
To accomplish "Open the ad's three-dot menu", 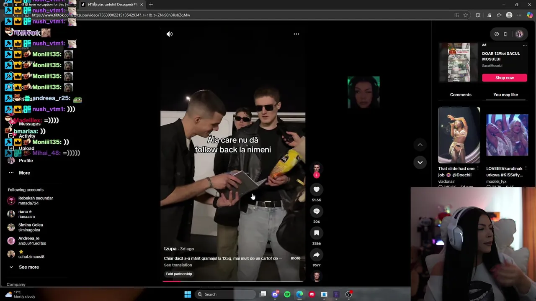I will (x=525, y=45).
